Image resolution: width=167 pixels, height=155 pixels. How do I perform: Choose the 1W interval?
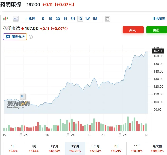pyautogui.click(x=87, y=19)
